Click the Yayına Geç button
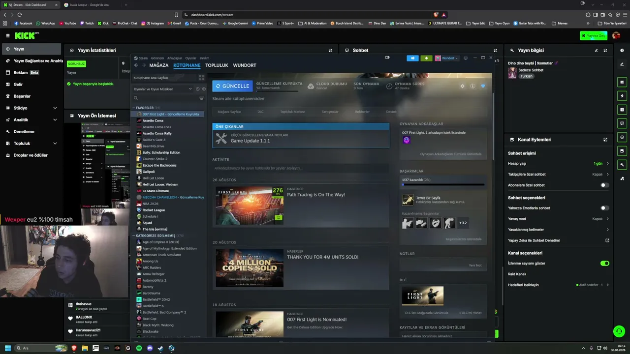Viewport: 630px width, 354px height. point(593,35)
